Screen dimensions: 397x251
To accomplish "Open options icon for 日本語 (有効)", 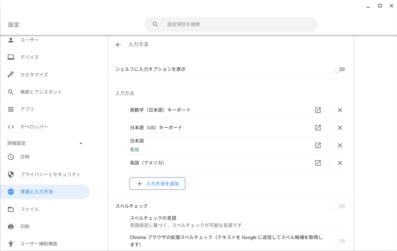I will [318, 145].
